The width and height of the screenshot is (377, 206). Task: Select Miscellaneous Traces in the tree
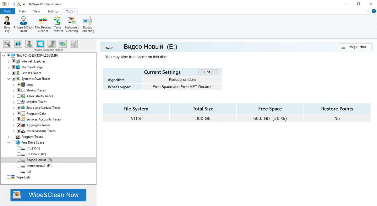coord(41,131)
